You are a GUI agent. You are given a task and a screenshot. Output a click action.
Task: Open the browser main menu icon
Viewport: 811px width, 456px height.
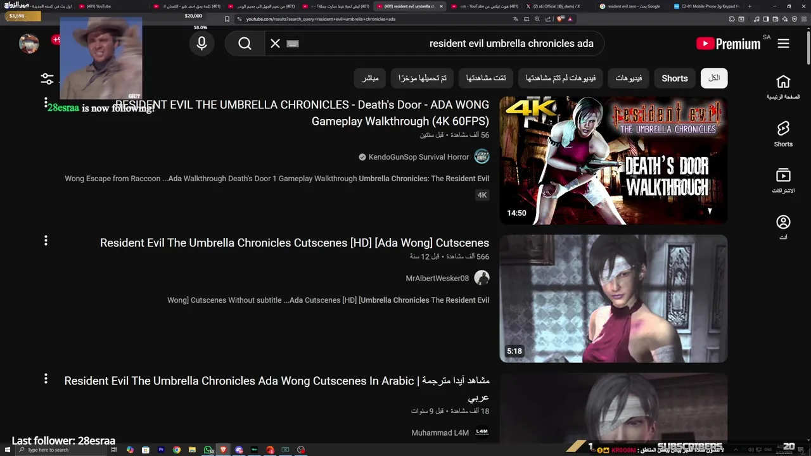point(804,19)
